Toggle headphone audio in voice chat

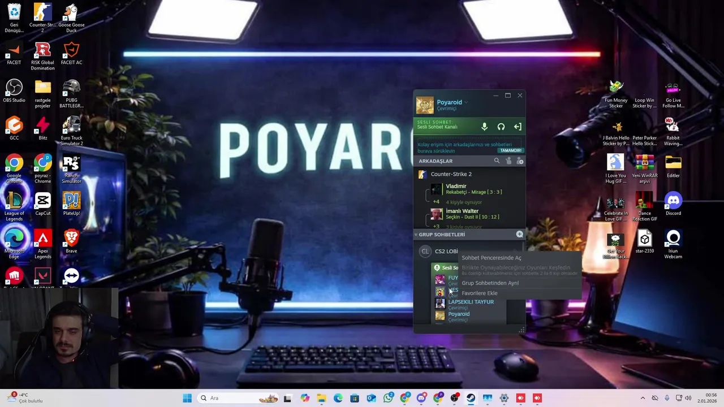(x=501, y=127)
